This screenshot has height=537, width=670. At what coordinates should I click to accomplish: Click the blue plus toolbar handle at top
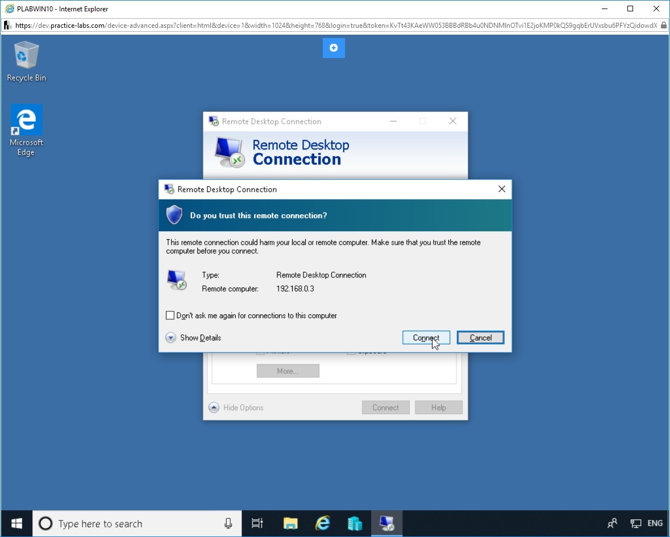[x=334, y=48]
